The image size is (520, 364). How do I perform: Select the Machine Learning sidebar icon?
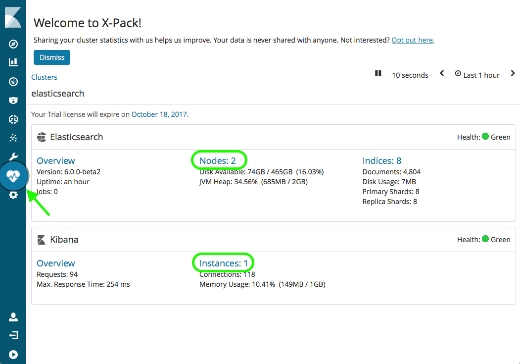pyautogui.click(x=13, y=138)
